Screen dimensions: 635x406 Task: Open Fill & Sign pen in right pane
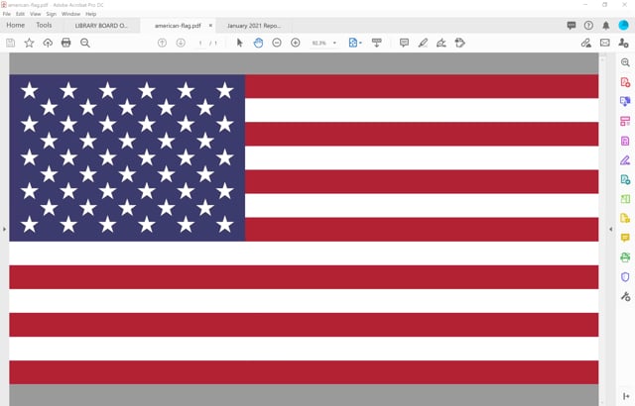625,160
